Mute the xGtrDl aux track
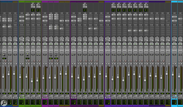 click(x=63, y=64)
